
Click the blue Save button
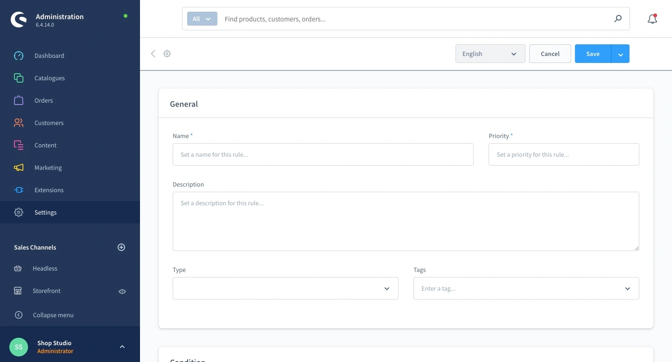pos(593,54)
